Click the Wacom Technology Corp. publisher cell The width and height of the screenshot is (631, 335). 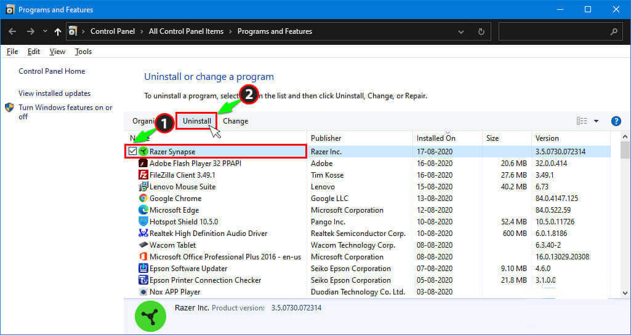(x=353, y=245)
